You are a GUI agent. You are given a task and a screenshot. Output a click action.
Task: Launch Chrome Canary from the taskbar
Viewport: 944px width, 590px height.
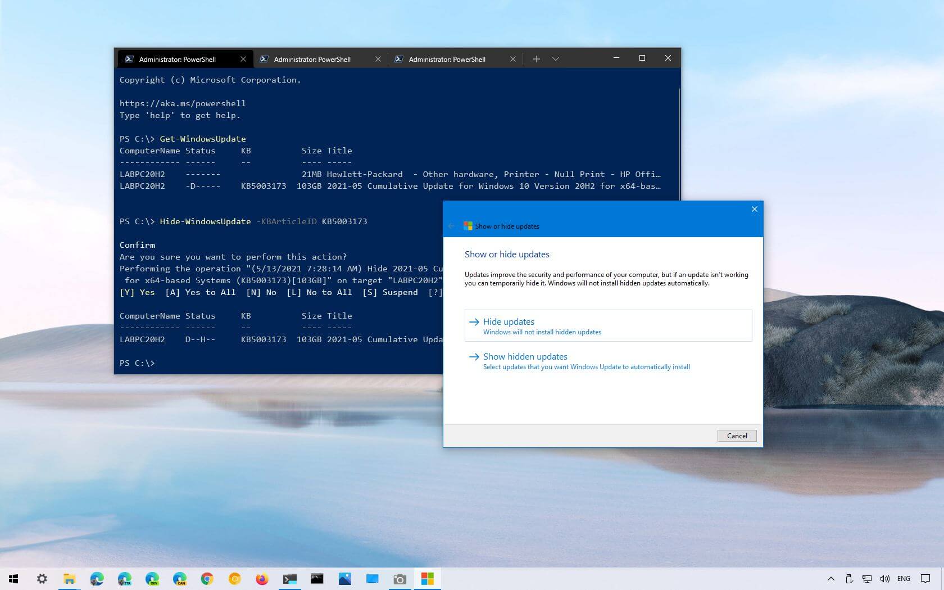234,579
